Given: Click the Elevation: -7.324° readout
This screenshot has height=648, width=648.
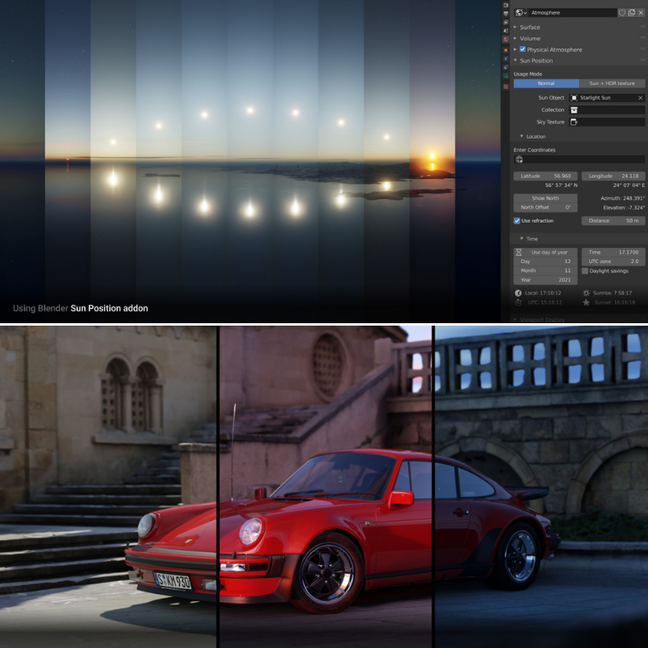Looking at the screenshot, I should tap(624, 208).
